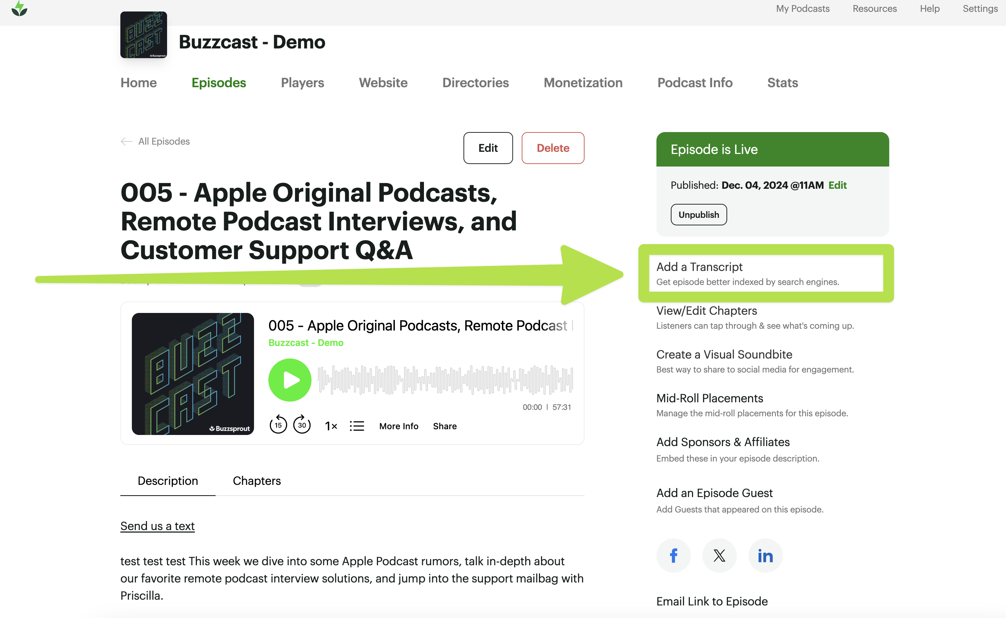Expand More Info in the player
1006x618 pixels.
coord(398,426)
